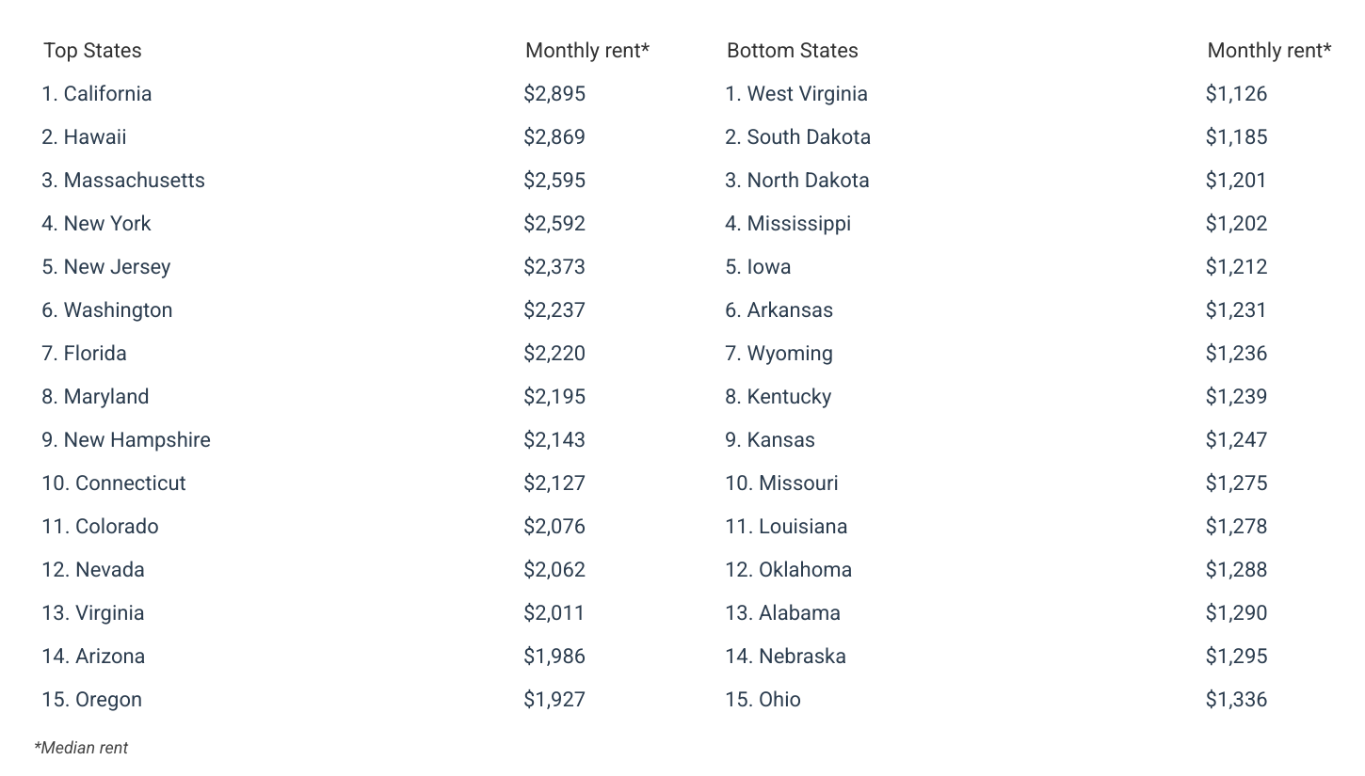Click the Bottom States column header
Image resolution: width=1365 pixels, height=776 pixels.
792,51
